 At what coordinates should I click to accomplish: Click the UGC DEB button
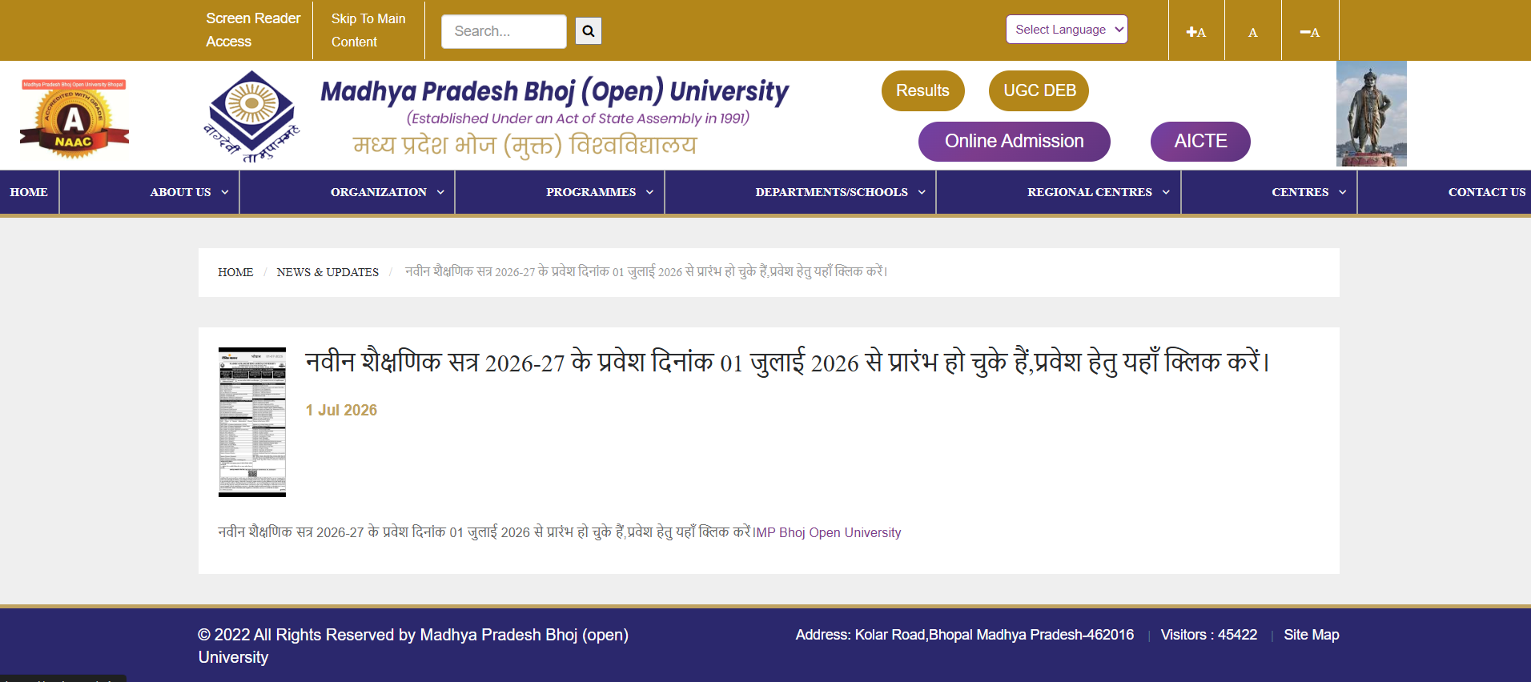point(1039,90)
